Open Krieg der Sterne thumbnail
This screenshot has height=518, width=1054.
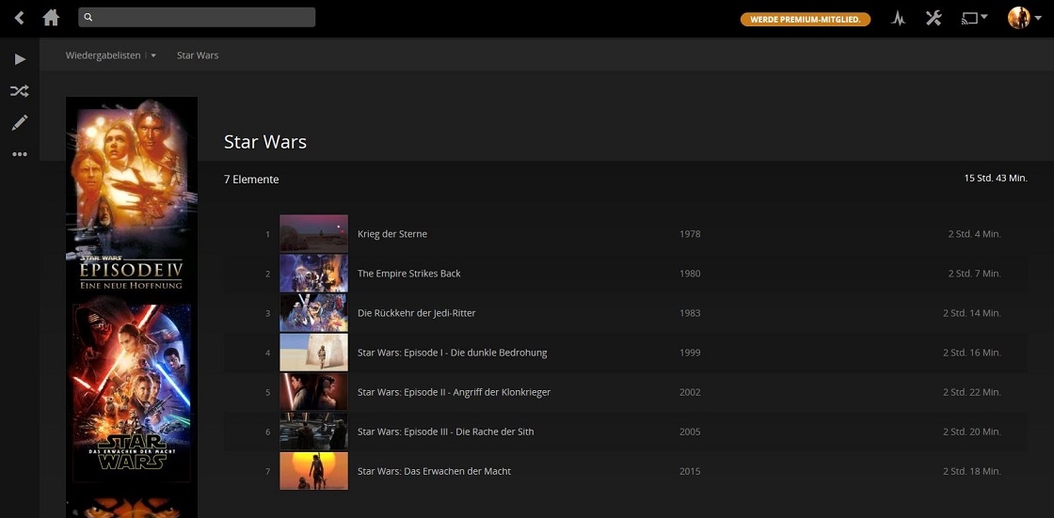tap(314, 234)
